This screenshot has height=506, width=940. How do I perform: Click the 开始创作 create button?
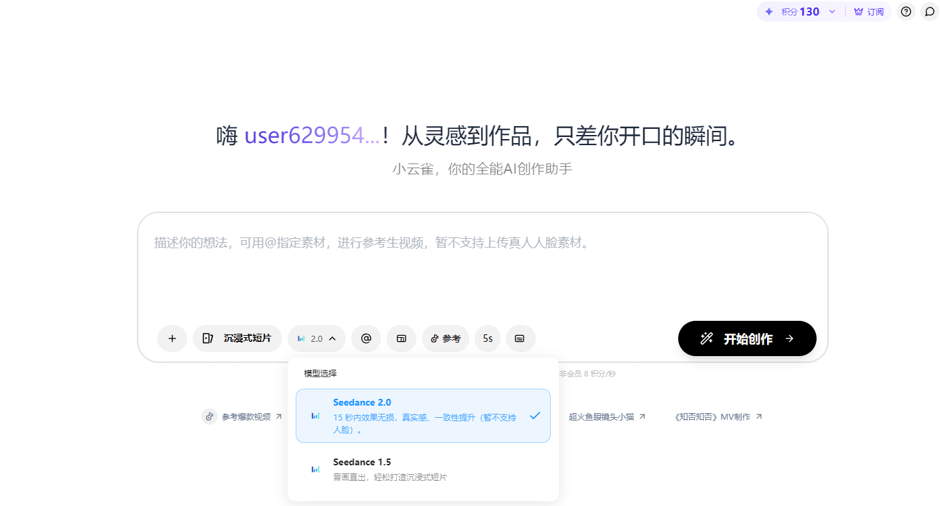[747, 338]
